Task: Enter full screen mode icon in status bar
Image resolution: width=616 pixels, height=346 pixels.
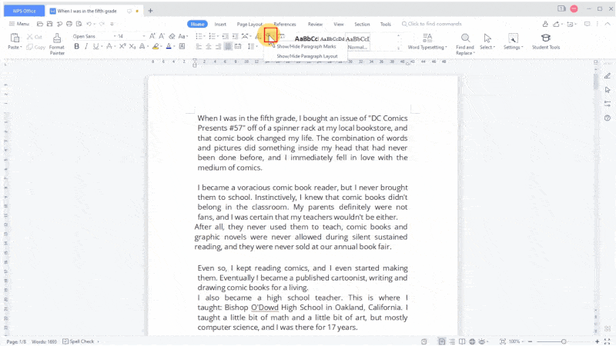Action: click(x=608, y=341)
